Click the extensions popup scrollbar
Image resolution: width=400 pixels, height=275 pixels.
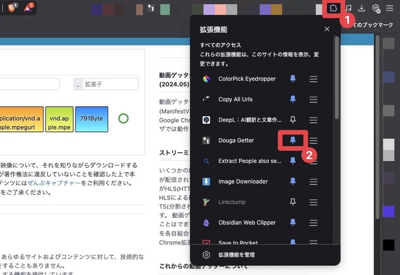(x=337, y=77)
